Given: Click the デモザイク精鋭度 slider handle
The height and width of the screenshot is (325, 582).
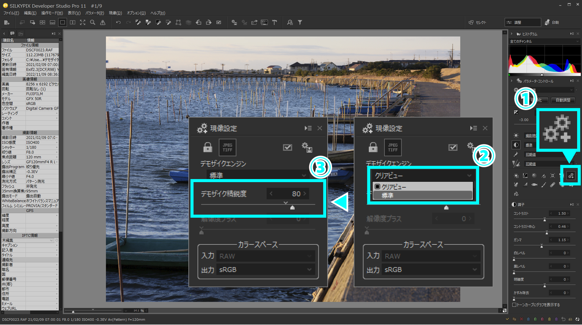Looking at the screenshot, I should (x=292, y=208).
